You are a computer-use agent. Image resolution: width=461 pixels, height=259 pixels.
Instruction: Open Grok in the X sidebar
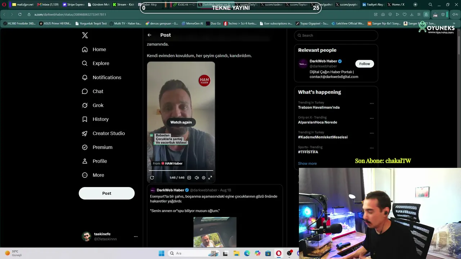pos(93,105)
